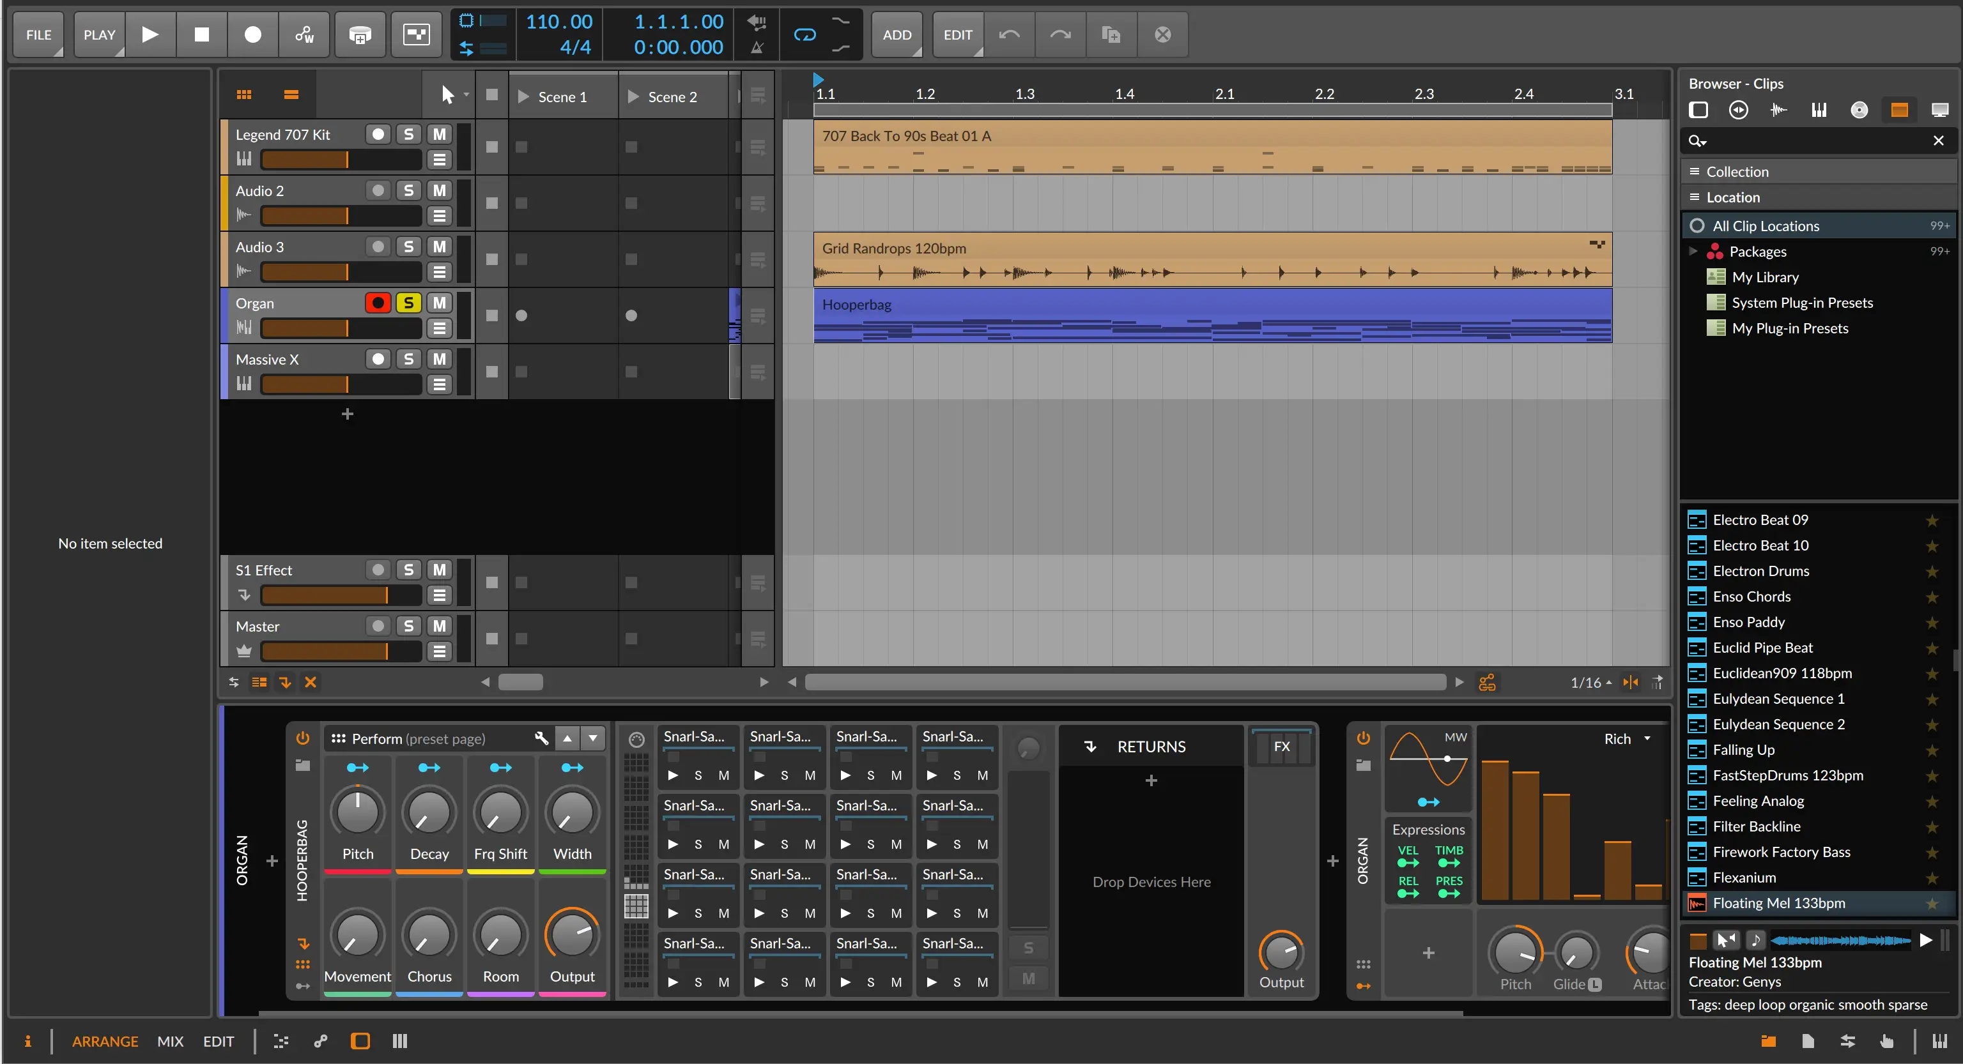Screen dimensions: 1963x1064
Task: Open the FILE menu
Action: (38, 34)
